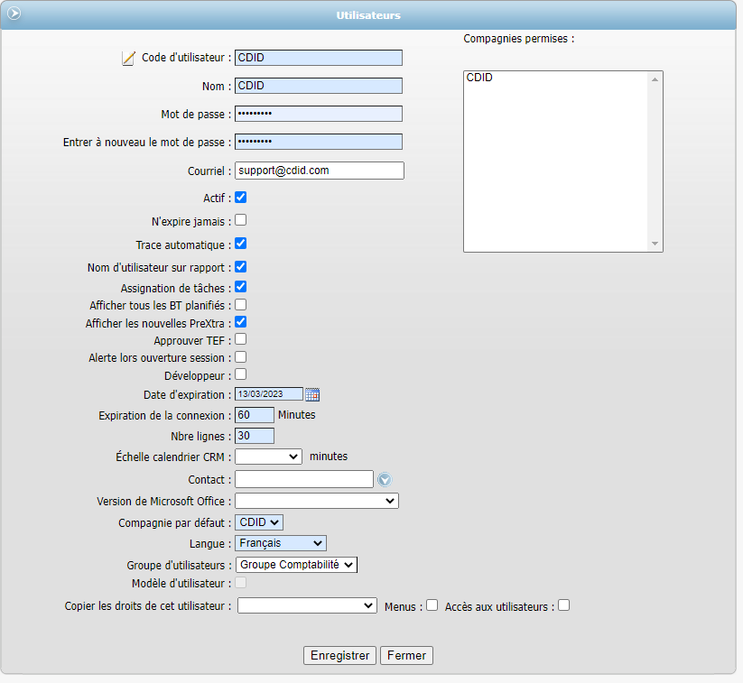
Task: Check the Approuver TEF checkbox
Action: (x=241, y=339)
